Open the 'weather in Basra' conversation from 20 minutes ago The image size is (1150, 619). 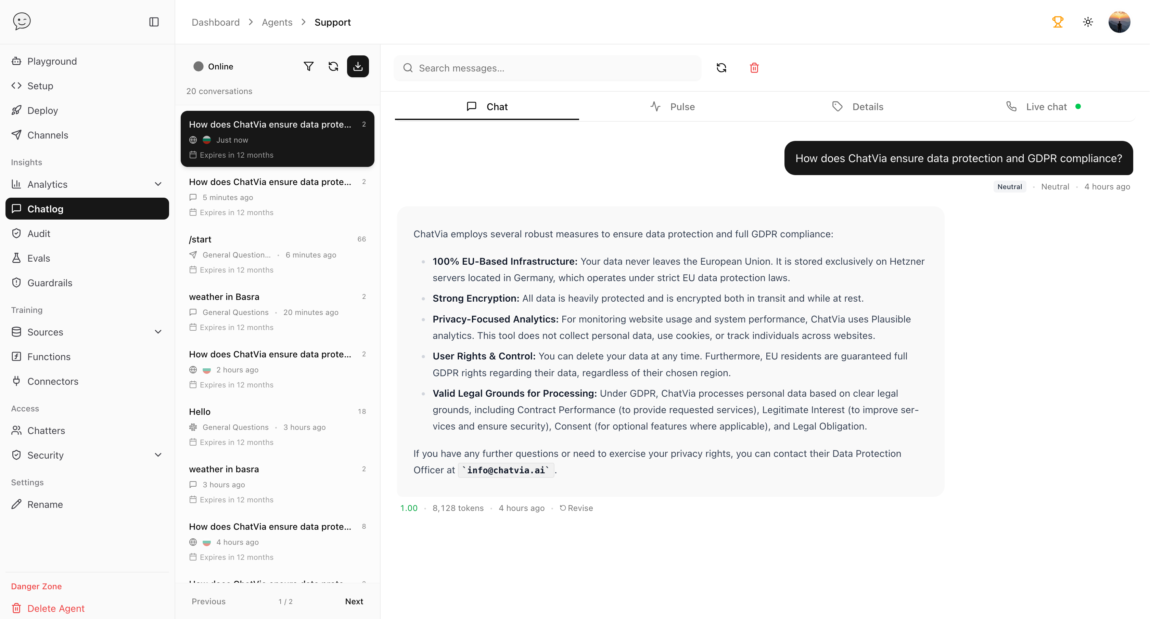(x=277, y=312)
